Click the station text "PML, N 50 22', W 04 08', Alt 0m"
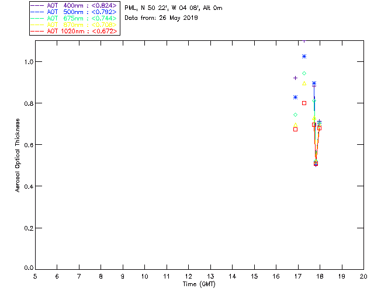This screenshot has width=374, height=299. tap(174, 8)
